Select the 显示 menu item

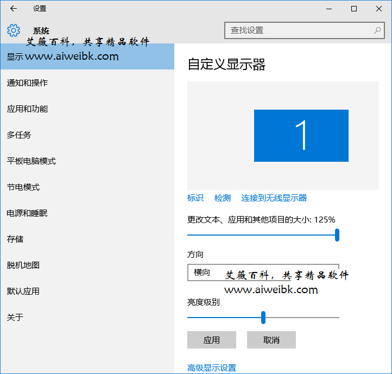pyautogui.click(x=87, y=56)
